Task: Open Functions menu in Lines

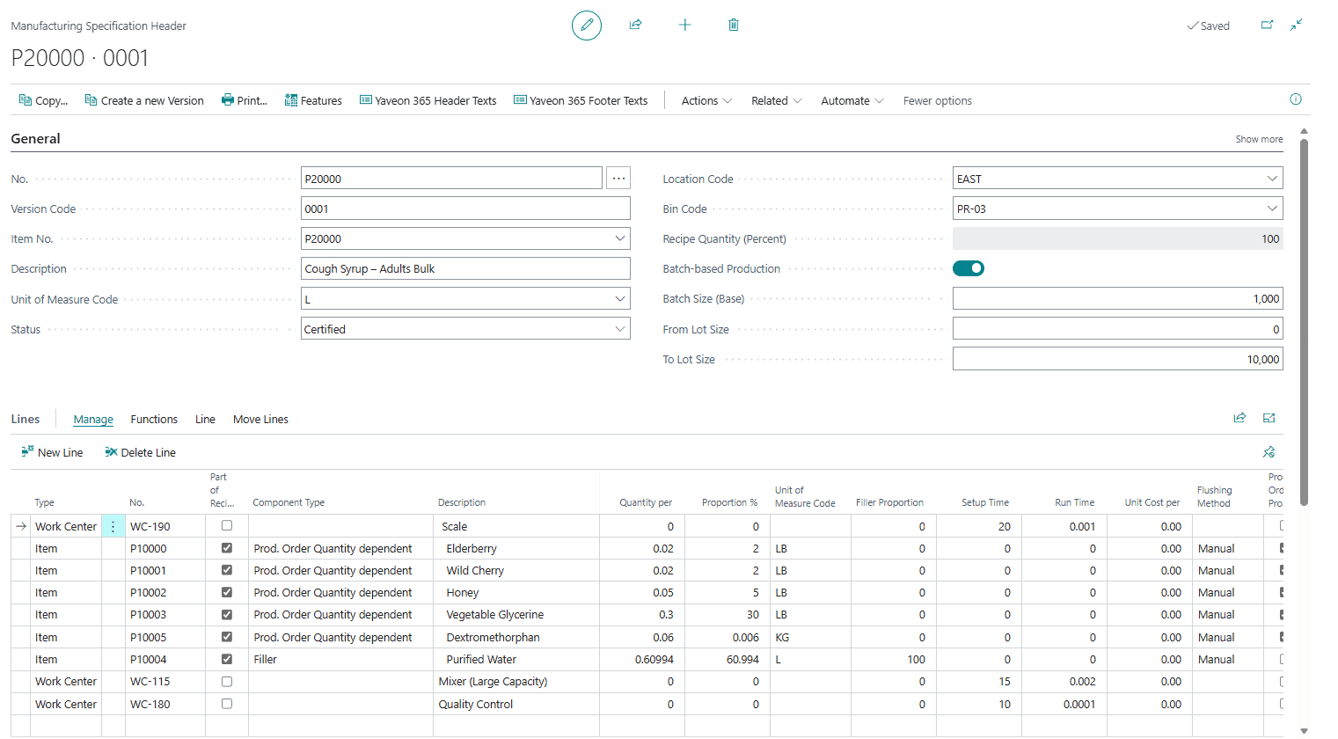Action: (154, 420)
